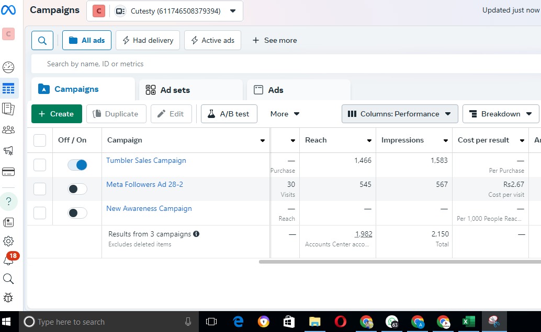541x332 pixels.
Task: Open the Tumbler Sales Campaign link
Action: click(x=146, y=160)
